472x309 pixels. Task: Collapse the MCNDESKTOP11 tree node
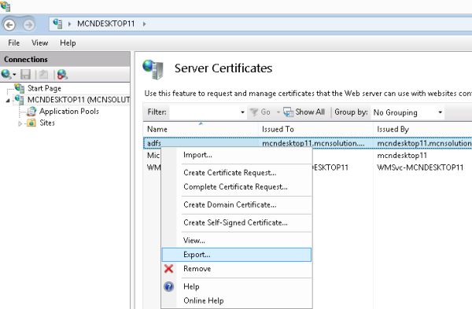point(8,100)
